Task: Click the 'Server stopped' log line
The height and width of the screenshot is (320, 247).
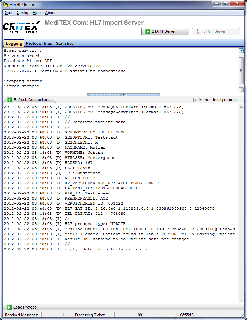Action: click(22, 86)
